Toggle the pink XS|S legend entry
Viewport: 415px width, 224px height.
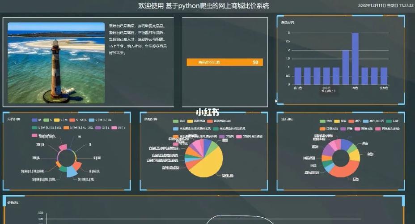(119, 128)
